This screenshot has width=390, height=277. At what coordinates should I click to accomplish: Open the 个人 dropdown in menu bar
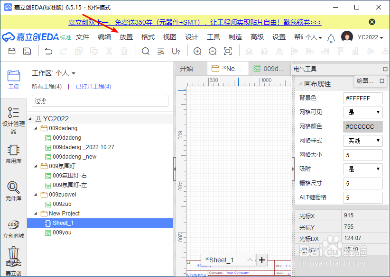tap(314, 37)
